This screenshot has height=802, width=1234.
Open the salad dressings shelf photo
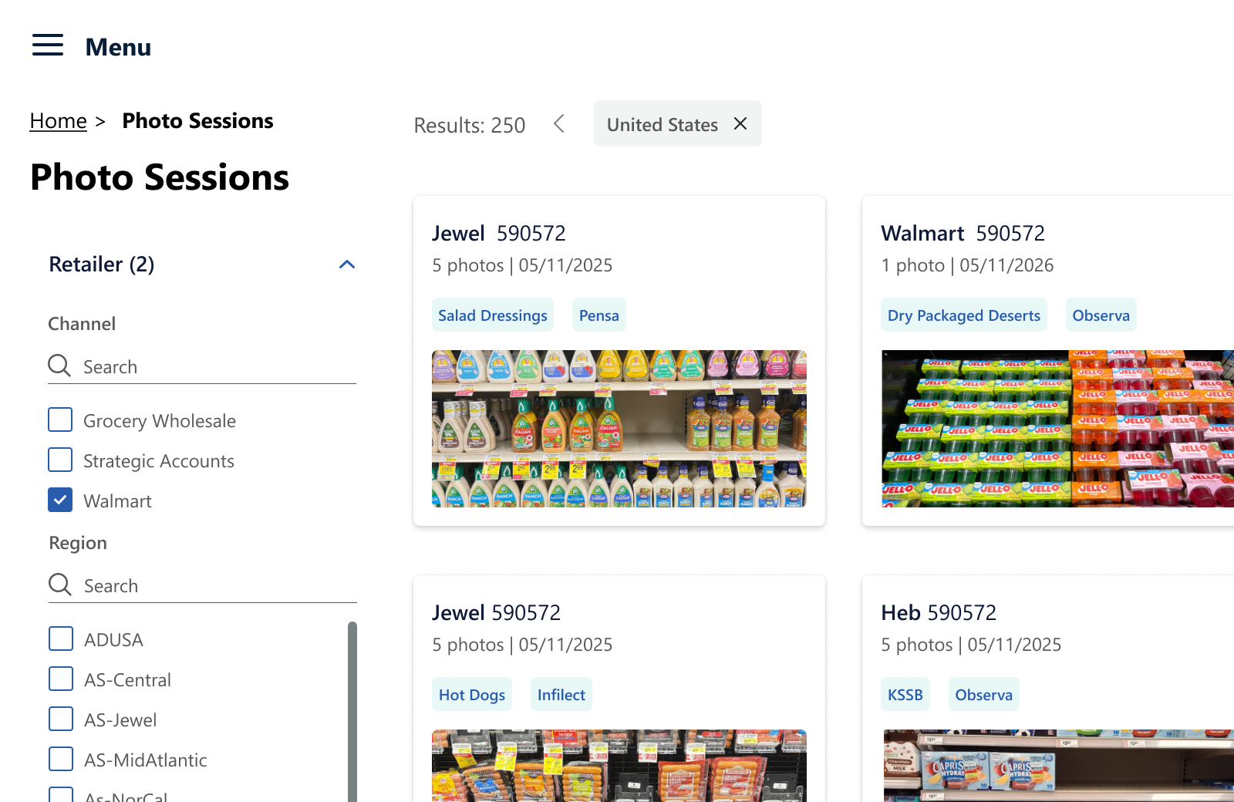619,429
